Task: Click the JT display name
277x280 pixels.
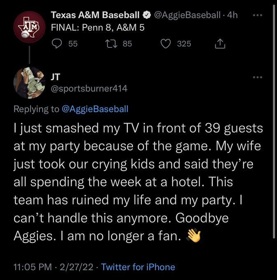Action: coord(55,77)
